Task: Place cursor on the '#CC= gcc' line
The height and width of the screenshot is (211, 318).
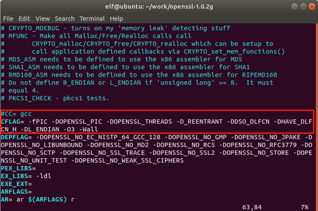Action: tap(16, 113)
